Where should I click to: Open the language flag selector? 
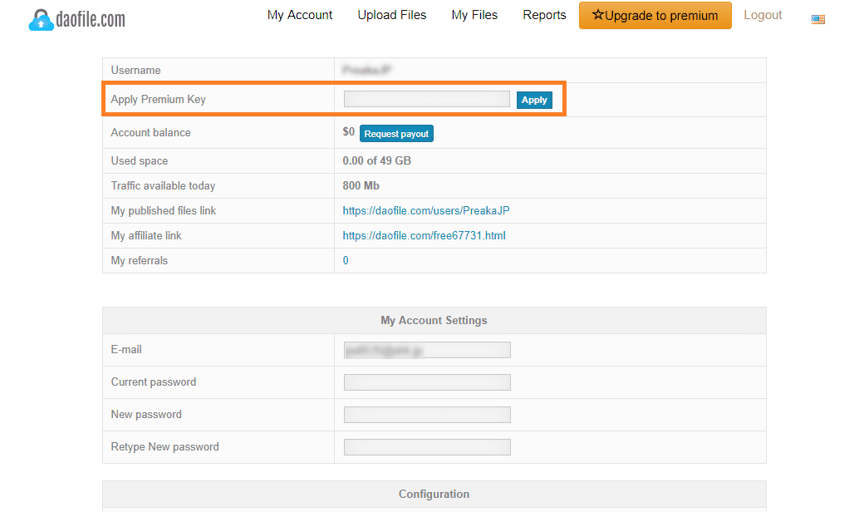click(818, 19)
